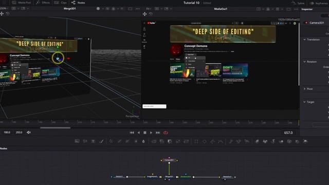Screen dimensions: 329x185
Task: Add a pRender particle node
Action: (247, 141)
